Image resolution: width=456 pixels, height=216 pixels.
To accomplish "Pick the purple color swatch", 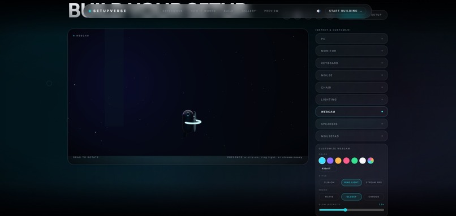I will (x=330, y=161).
